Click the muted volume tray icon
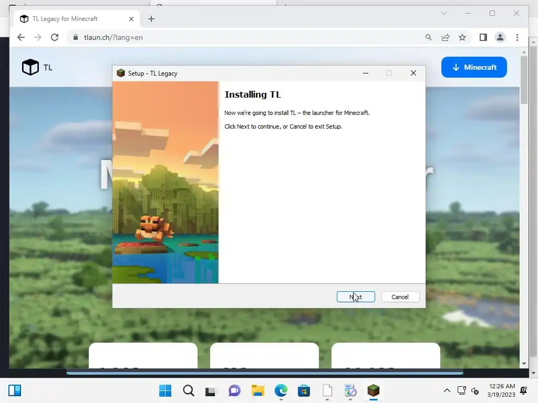This screenshot has height=403, width=538. pos(475,390)
